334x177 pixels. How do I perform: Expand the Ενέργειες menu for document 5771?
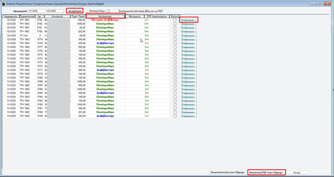coord(189,70)
